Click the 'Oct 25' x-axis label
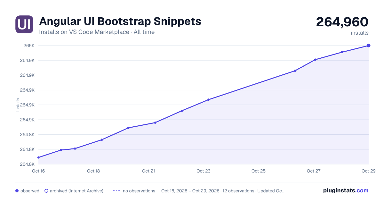The image size is (384, 202). [259, 171]
